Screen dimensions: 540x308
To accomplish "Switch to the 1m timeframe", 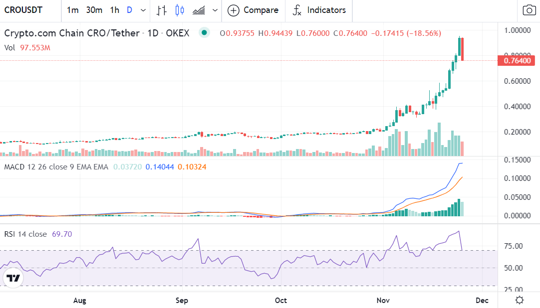I will pyautogui.click(x=73, y=10).
